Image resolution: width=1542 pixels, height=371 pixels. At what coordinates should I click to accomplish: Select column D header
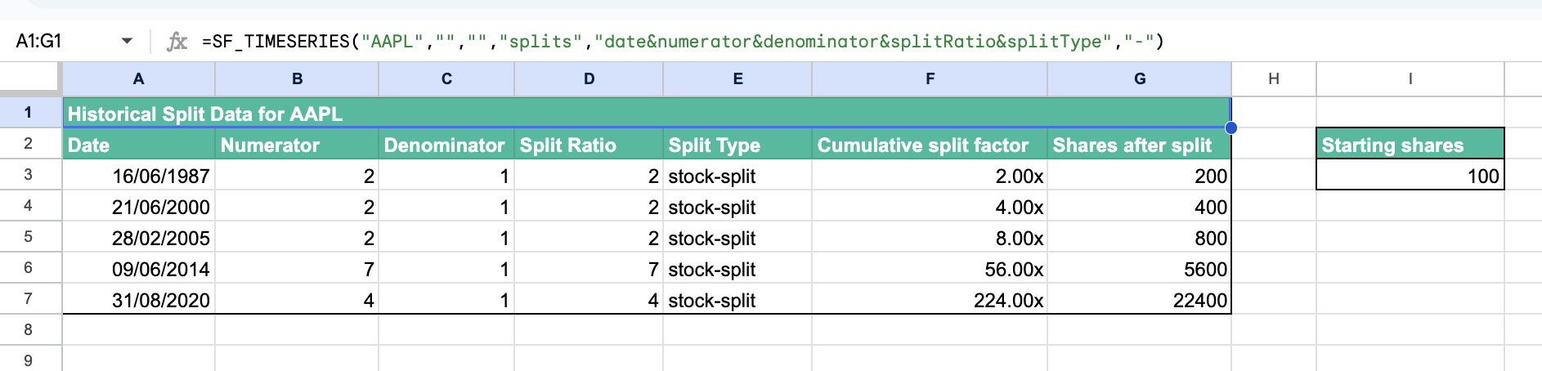pyautogui.click(x=589, y=79)
